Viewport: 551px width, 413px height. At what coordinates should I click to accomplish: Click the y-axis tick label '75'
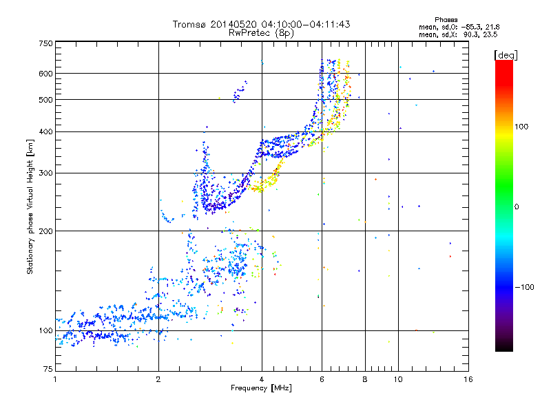(x=48, y=369)
